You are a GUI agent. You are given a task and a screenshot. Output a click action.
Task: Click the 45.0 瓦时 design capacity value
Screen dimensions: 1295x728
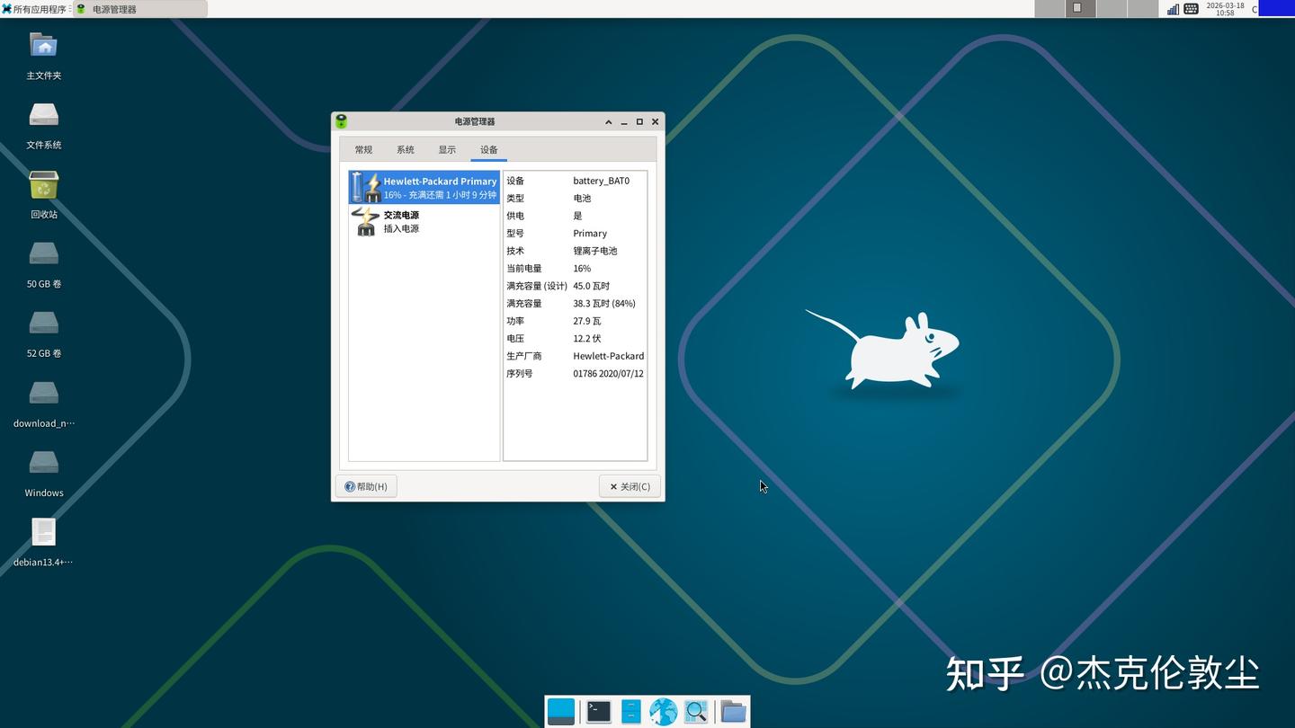click(x=591, y=286)
